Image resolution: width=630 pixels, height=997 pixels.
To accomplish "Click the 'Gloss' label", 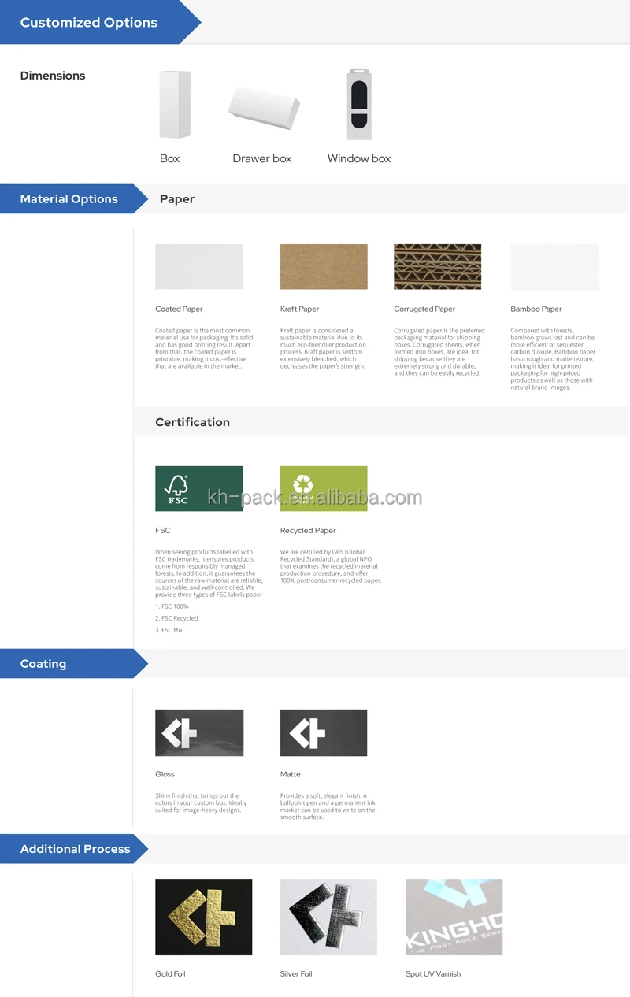I will point(165,774).
